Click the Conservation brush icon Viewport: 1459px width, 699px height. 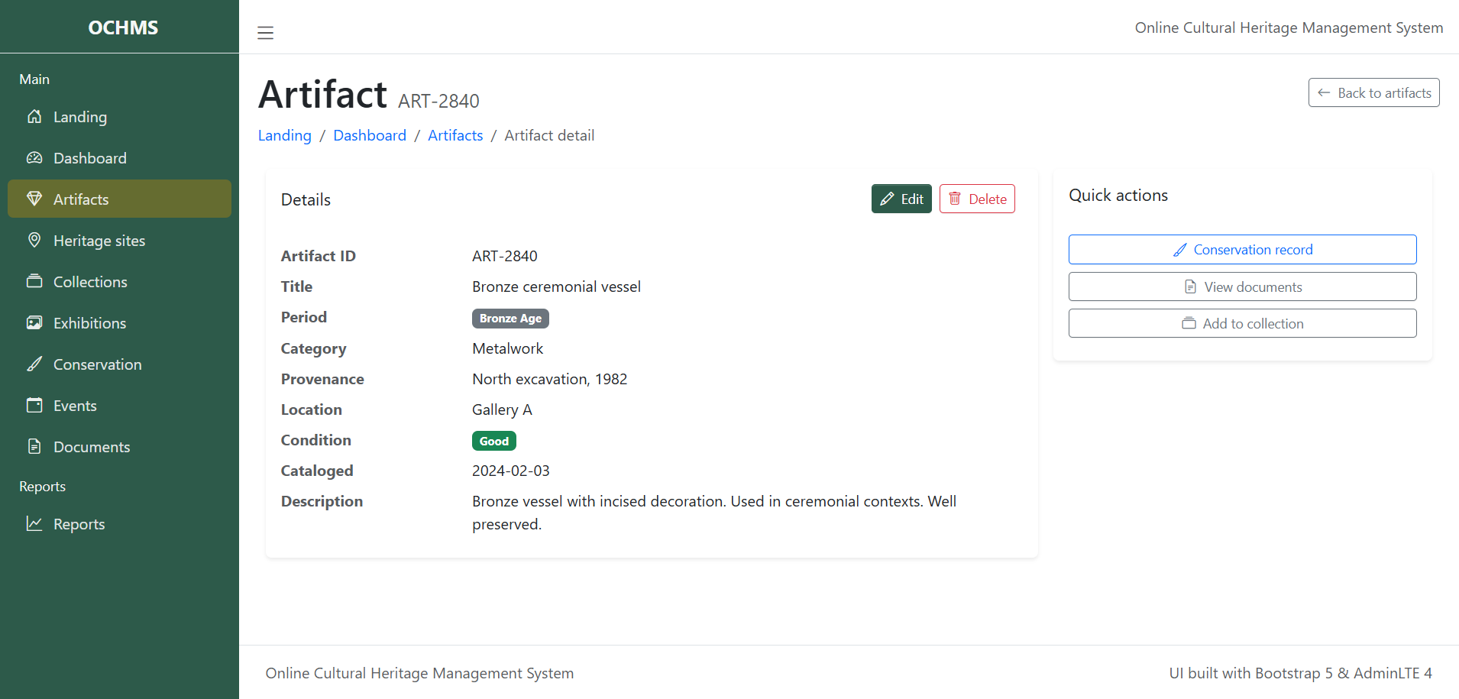[x=34, y=364]
